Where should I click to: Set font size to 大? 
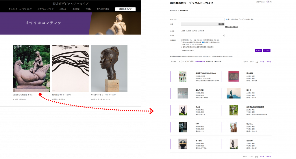(271, 2)
